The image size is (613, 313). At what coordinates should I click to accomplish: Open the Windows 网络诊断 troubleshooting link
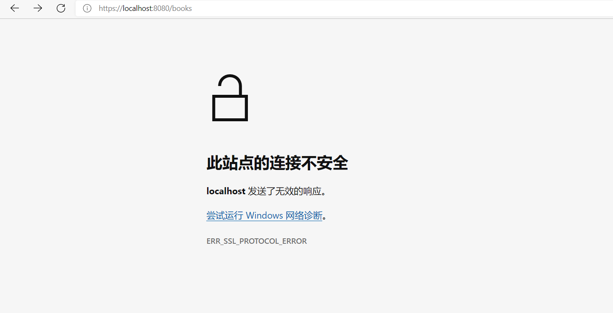264,216
